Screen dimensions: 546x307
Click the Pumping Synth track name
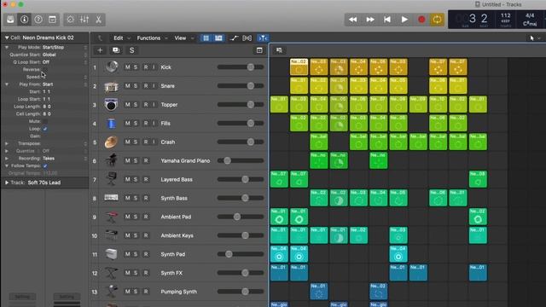178,292
